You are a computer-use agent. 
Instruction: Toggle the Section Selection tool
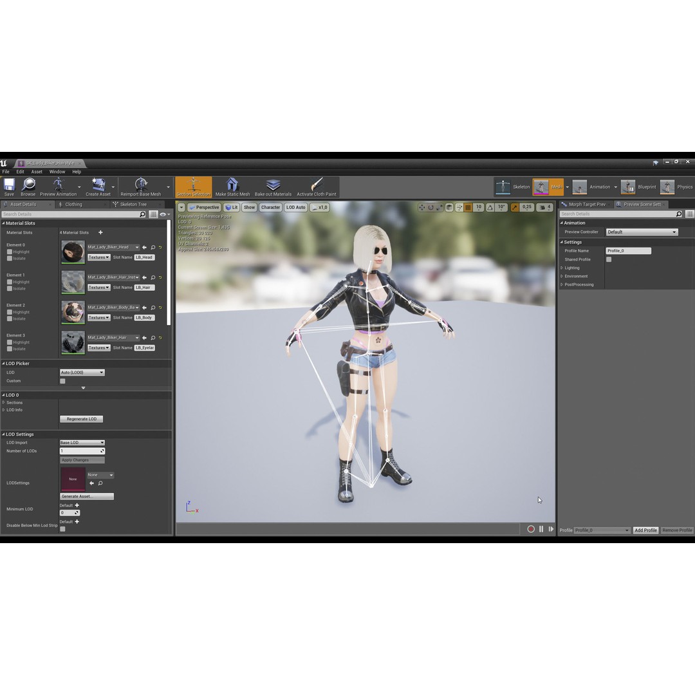point(193,187)
